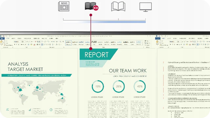Screen dimensions: 210x118
Task: Toggle Underline in left Word window
Action: 19,45
